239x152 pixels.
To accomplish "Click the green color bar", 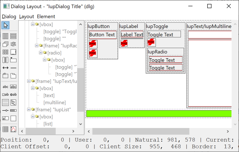I will (x=159, y=114).
